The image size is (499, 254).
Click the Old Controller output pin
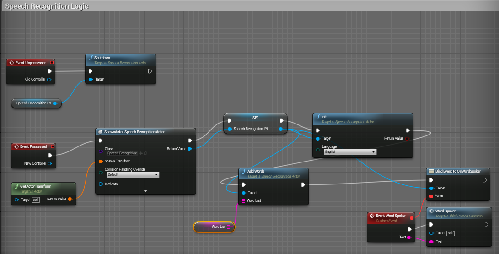(49, 80)
